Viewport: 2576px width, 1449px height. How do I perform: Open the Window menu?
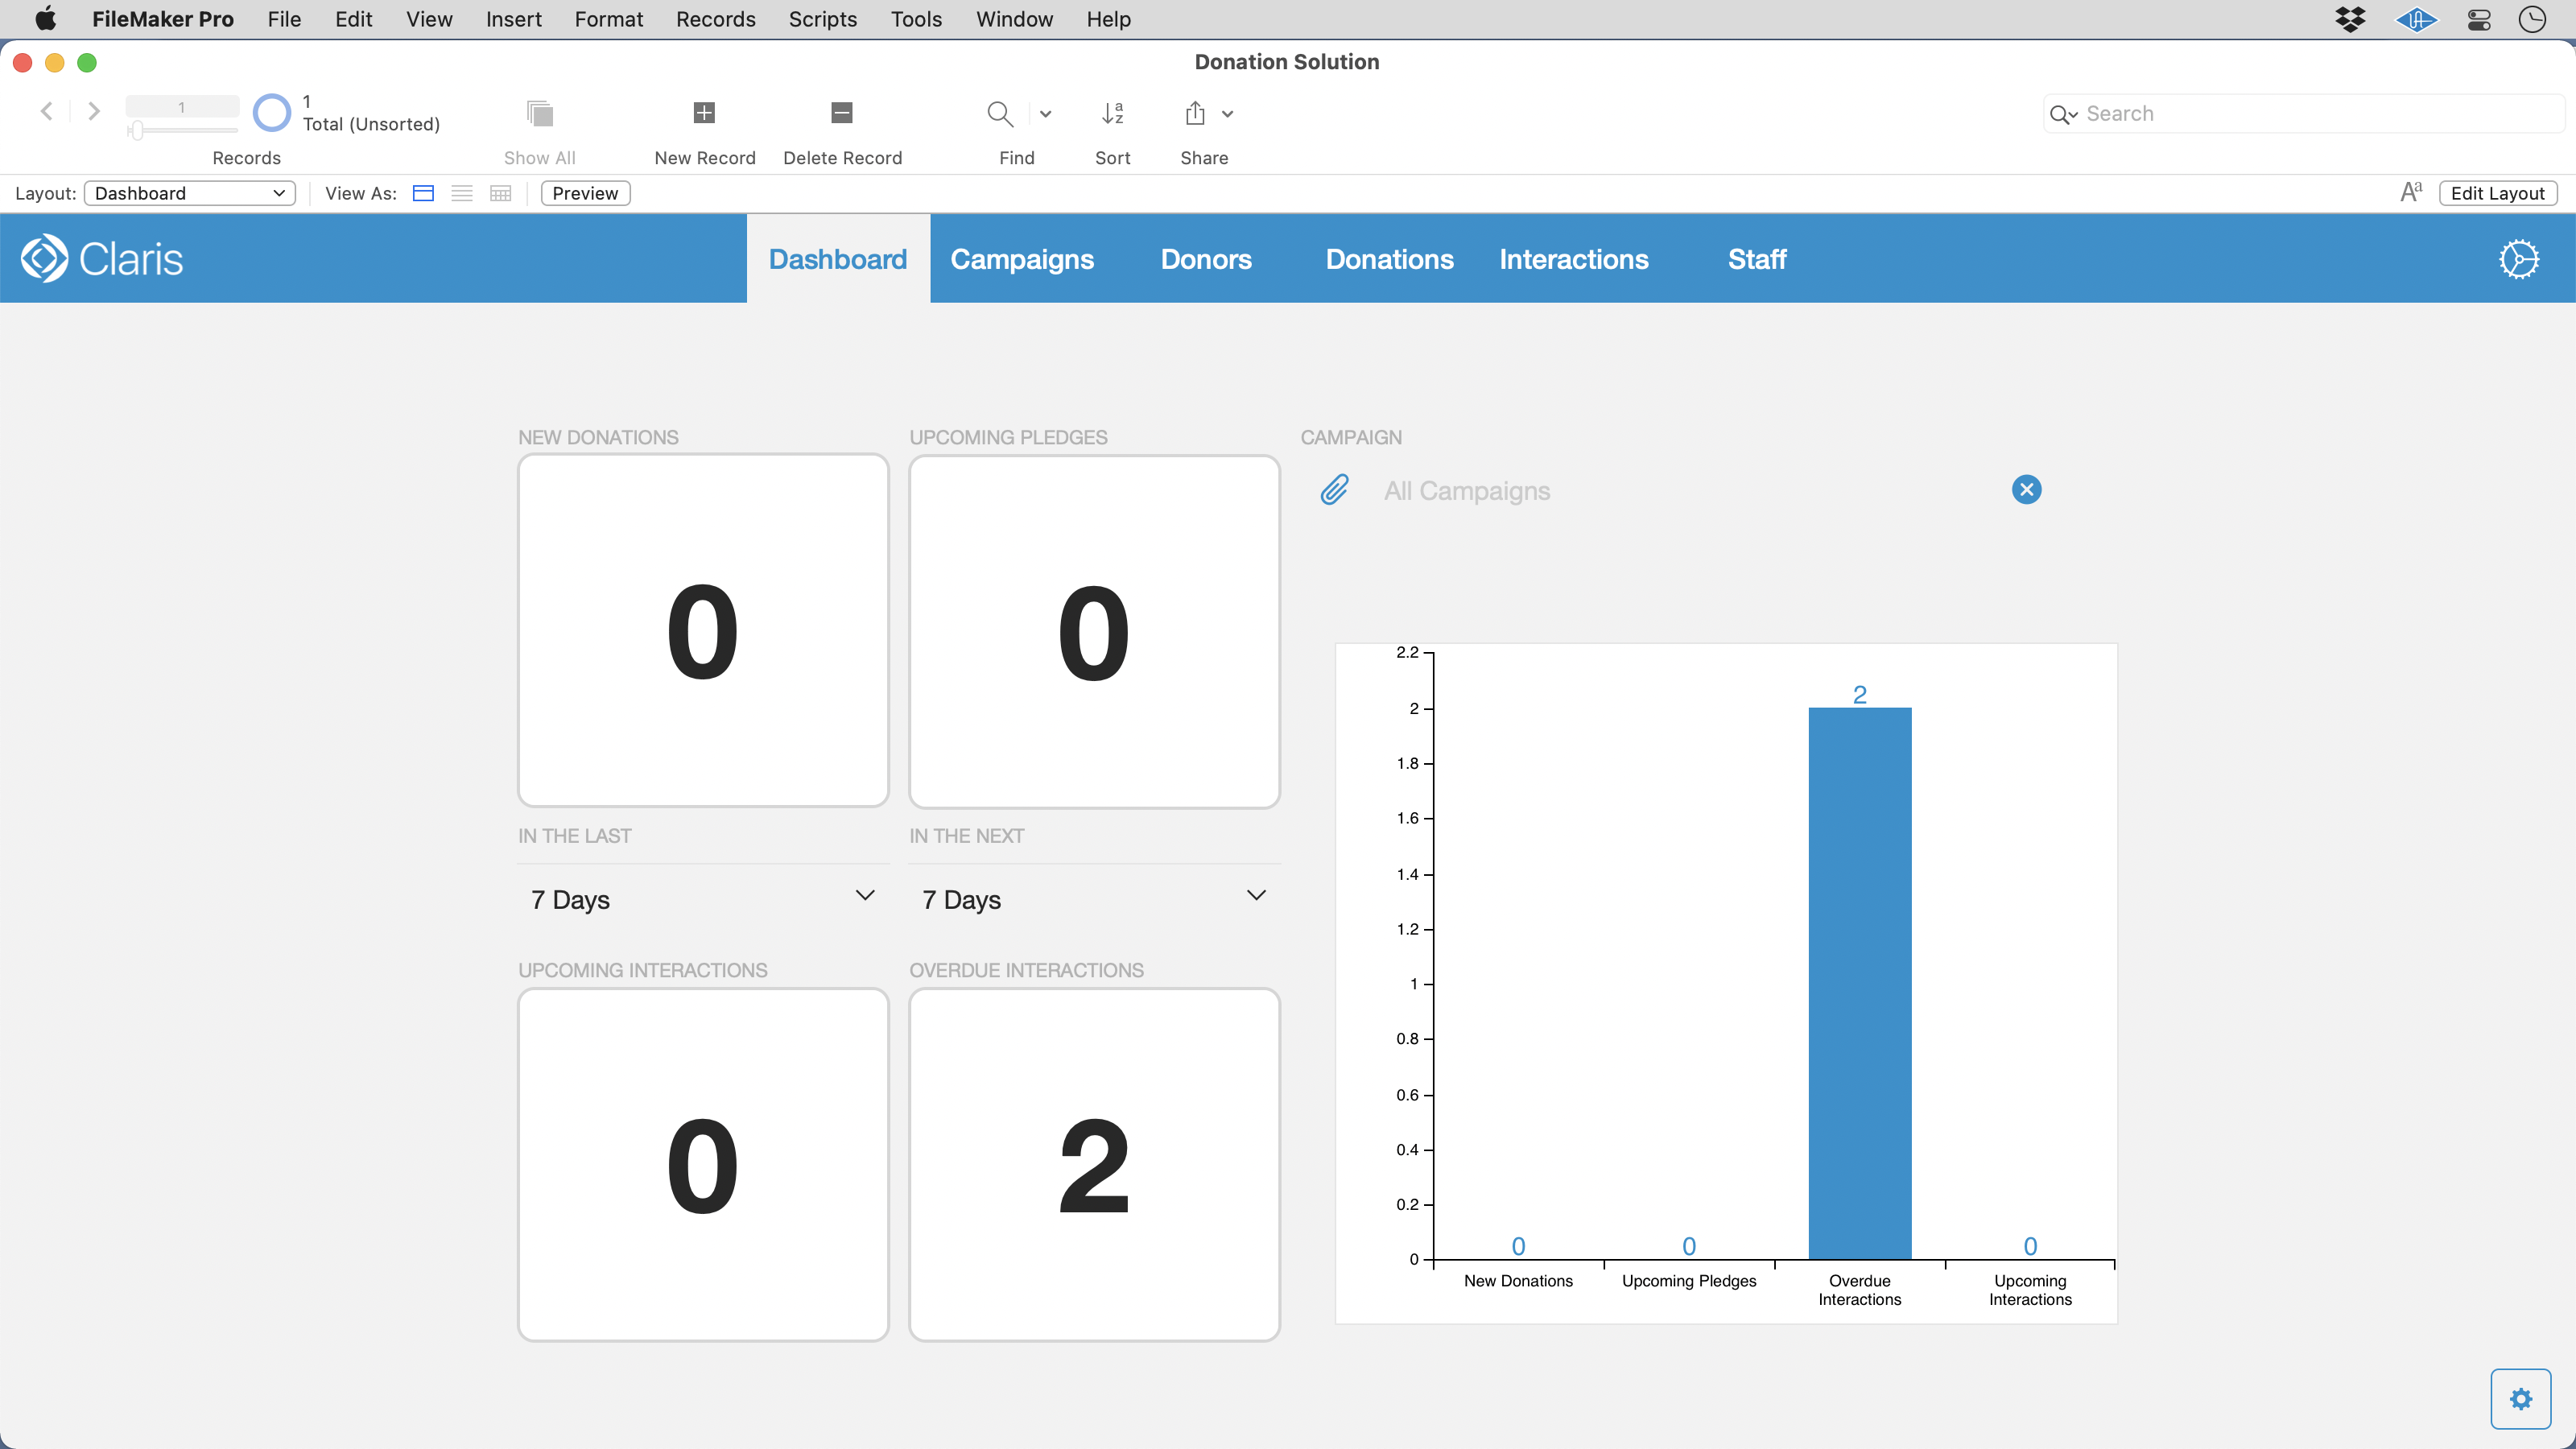[1014, 19]
